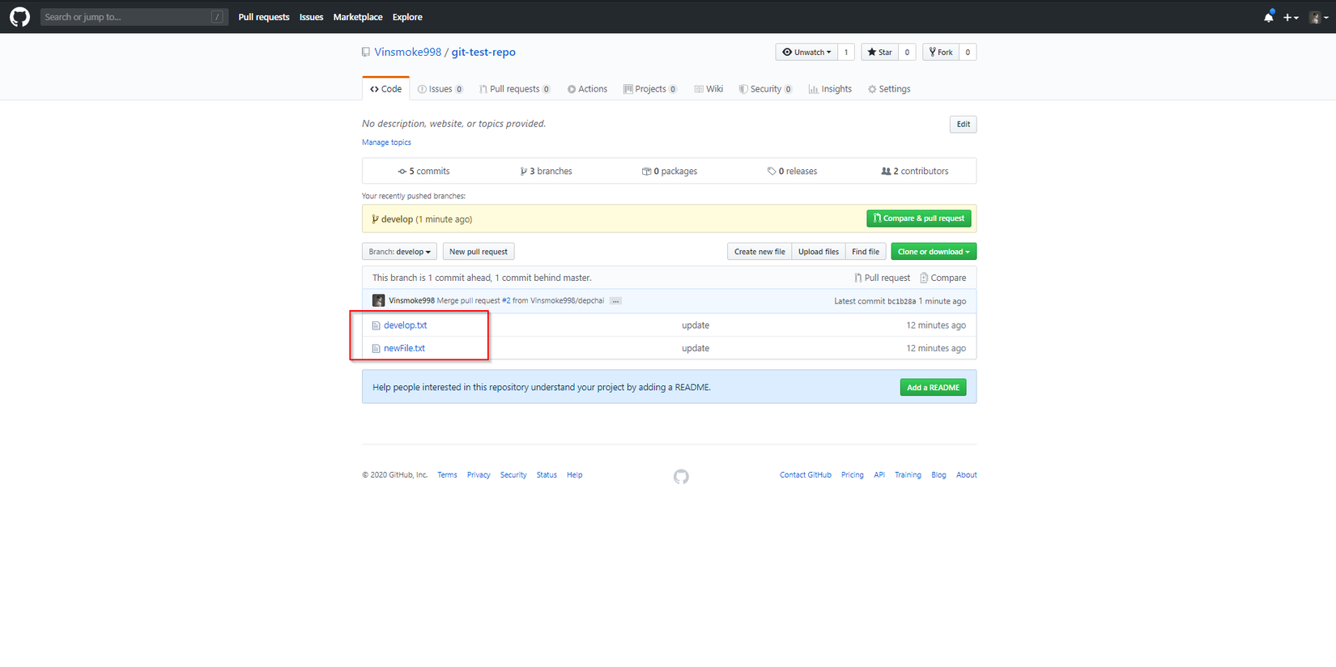
Task: Switch to the repository Pull requests tab
Action: point(514,89)
